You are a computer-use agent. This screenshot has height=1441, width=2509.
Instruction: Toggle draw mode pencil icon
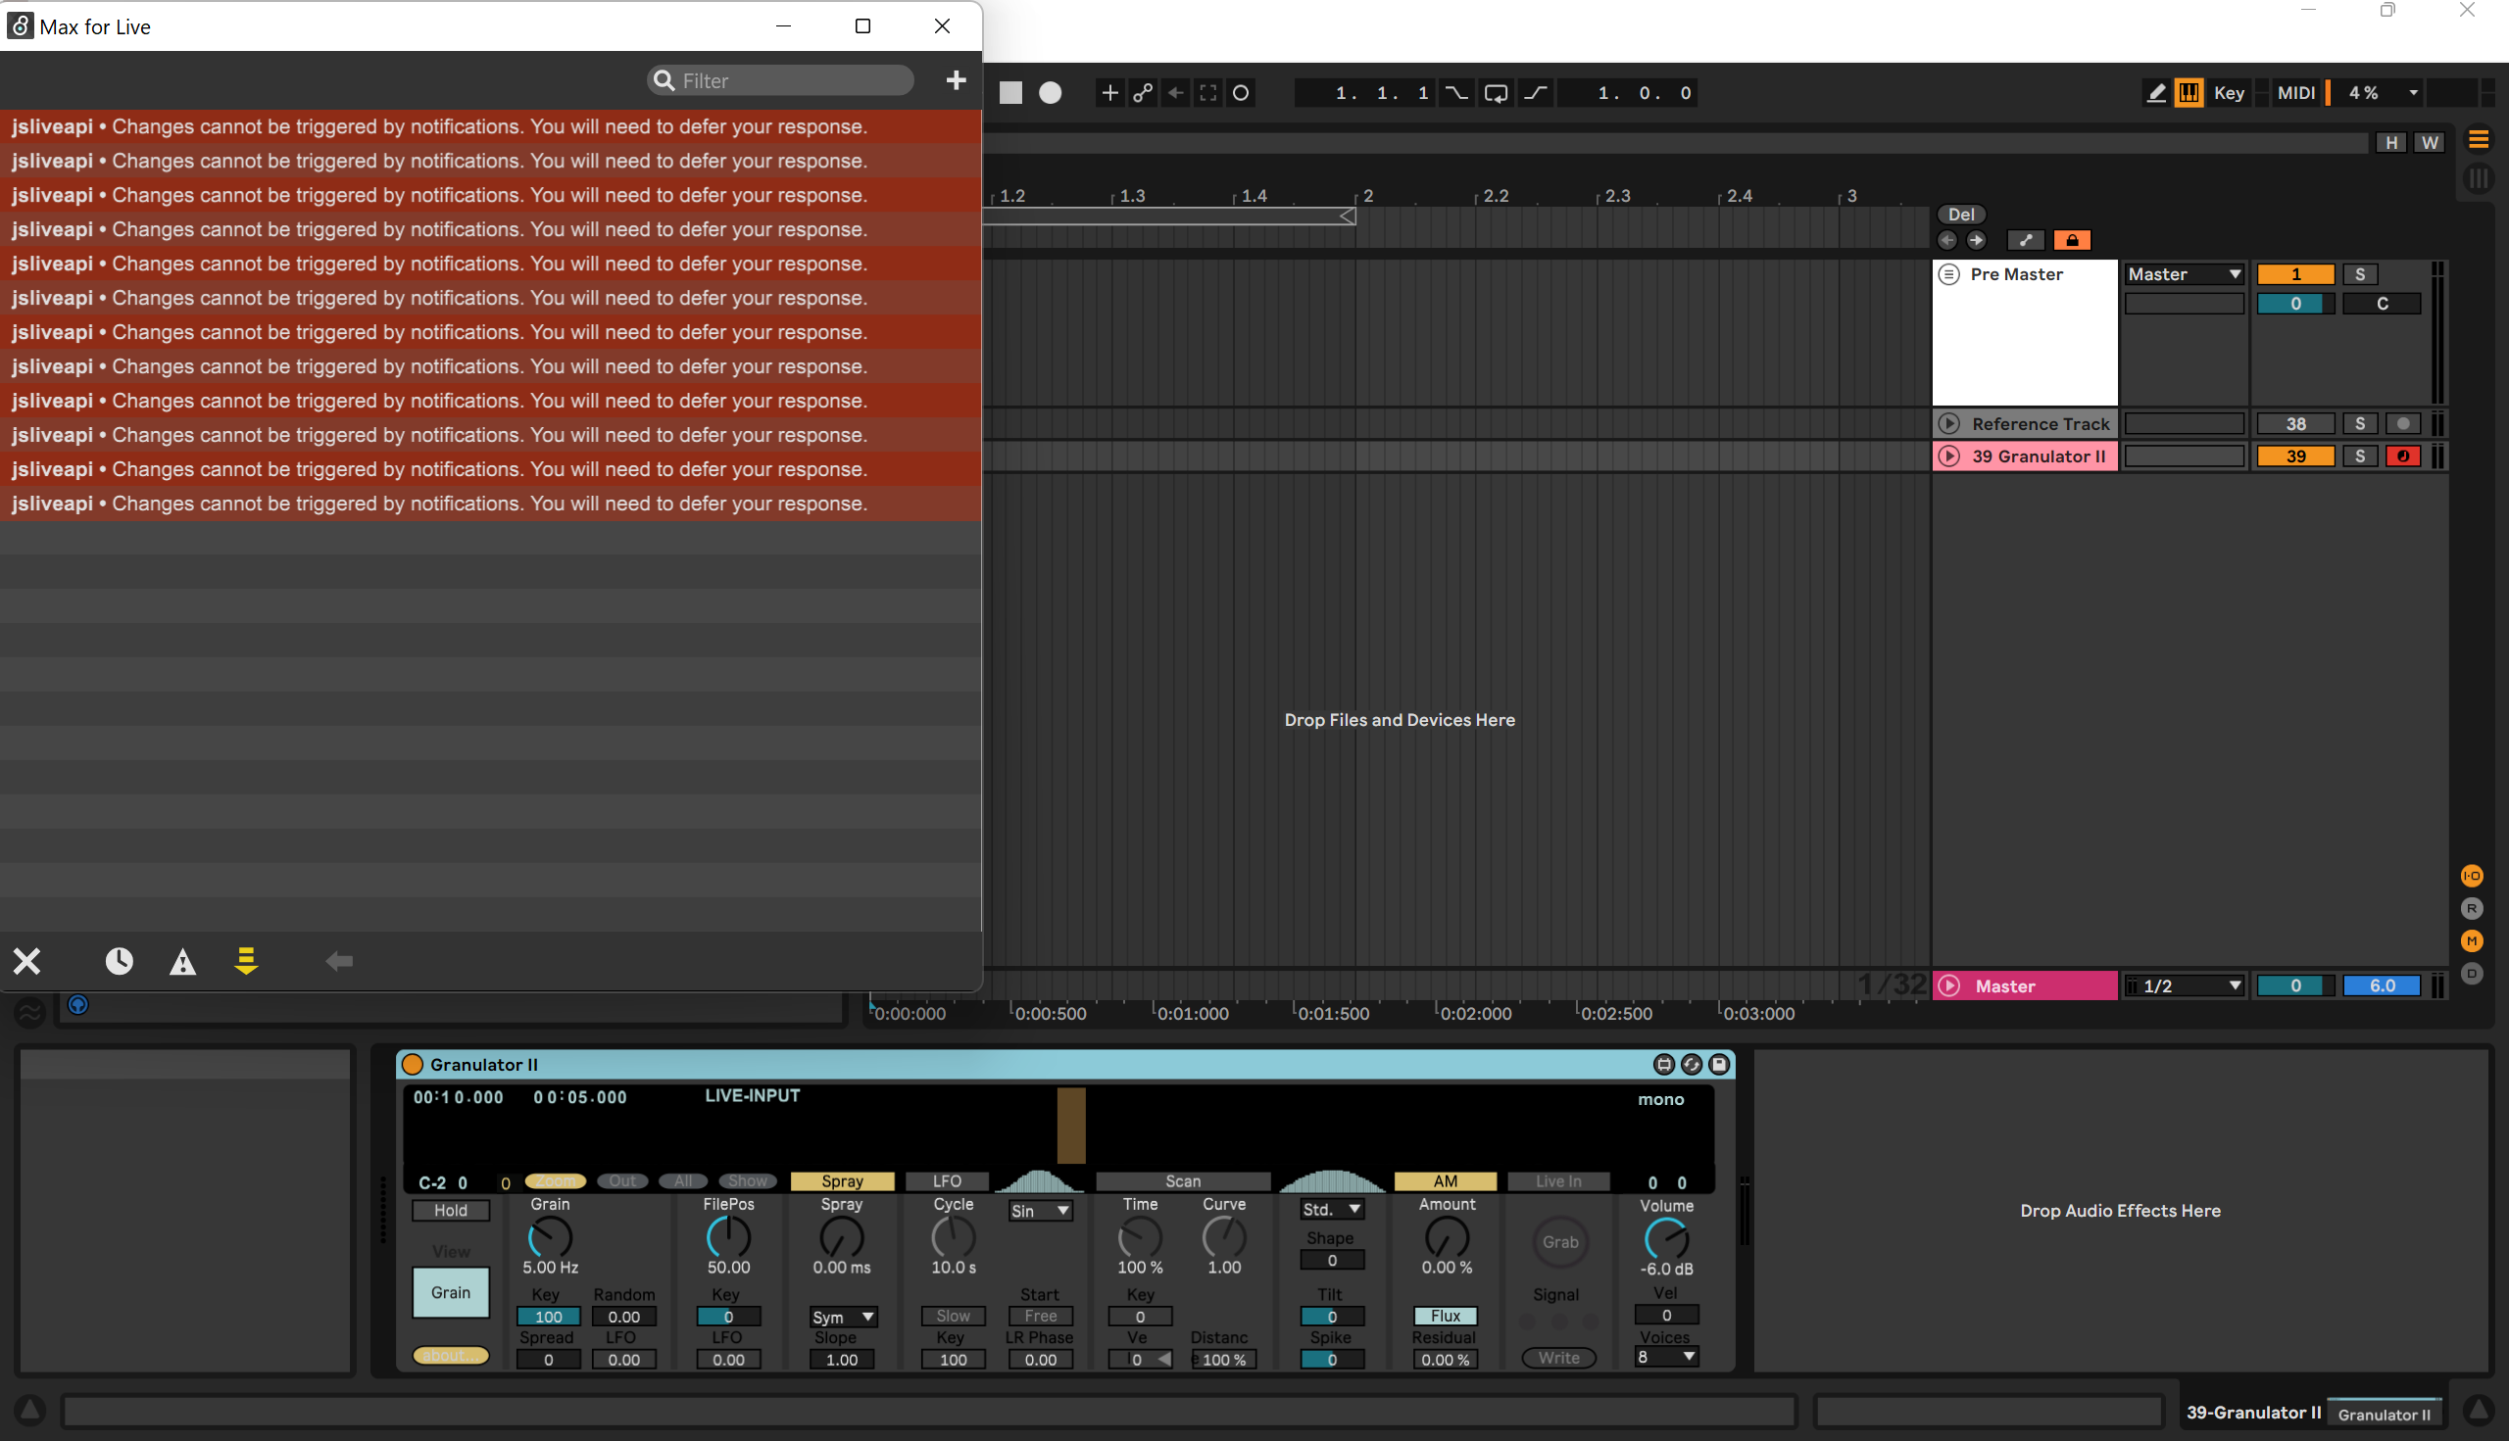pyautogui.click(x=2155, y=93)
